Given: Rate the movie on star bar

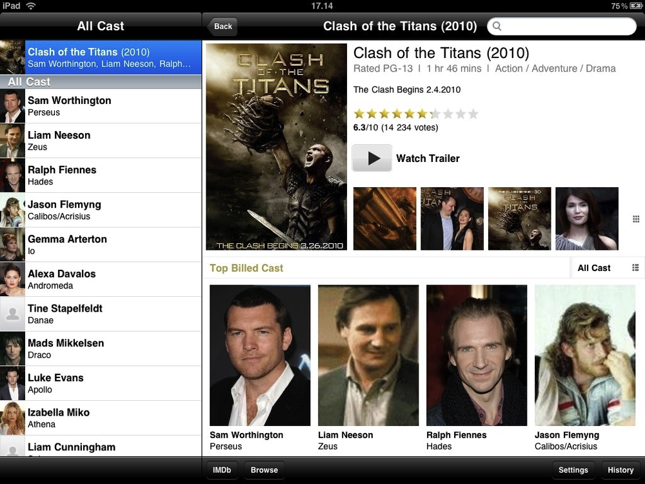Looking at the screenshot, I should 416,114.
